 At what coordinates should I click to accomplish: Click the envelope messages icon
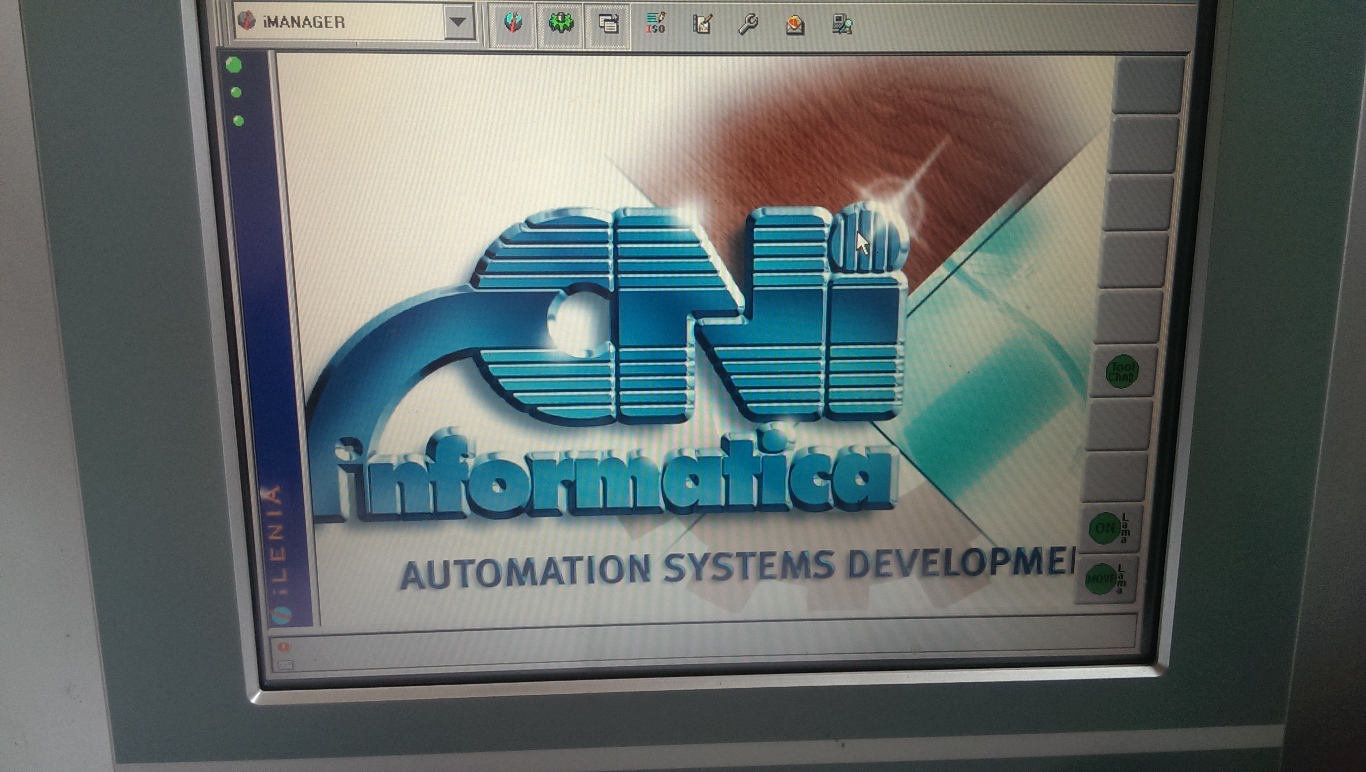[x=795, y=24]
